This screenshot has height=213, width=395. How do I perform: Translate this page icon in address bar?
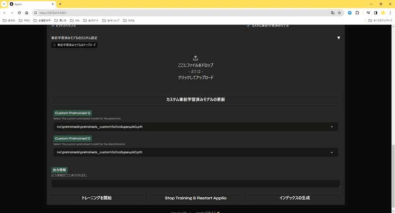click(333, 13)
